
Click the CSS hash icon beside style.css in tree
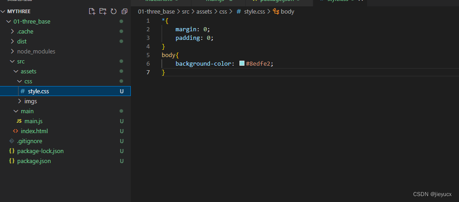(23, 91)
